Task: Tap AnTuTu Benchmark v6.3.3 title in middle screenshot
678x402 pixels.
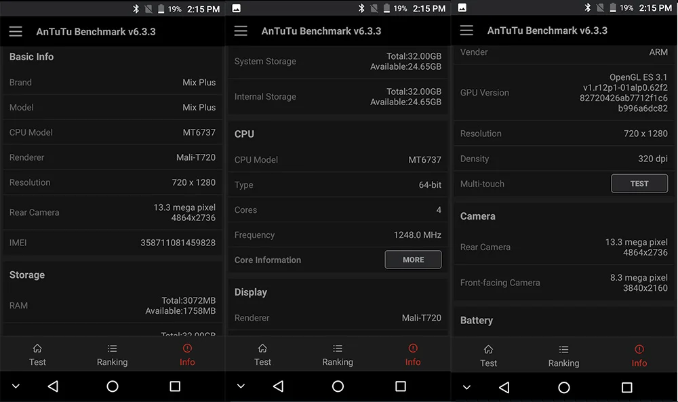Action: pyautogui.click(x=321, y=31)
